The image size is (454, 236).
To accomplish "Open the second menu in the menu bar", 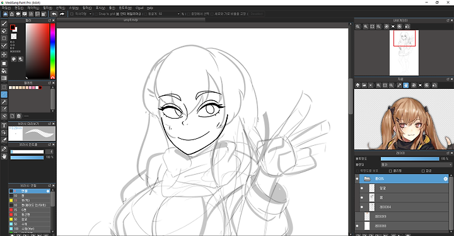I will 19,8.
